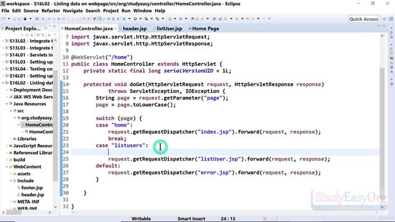Click the Writable status field

[x=141, y=219]
